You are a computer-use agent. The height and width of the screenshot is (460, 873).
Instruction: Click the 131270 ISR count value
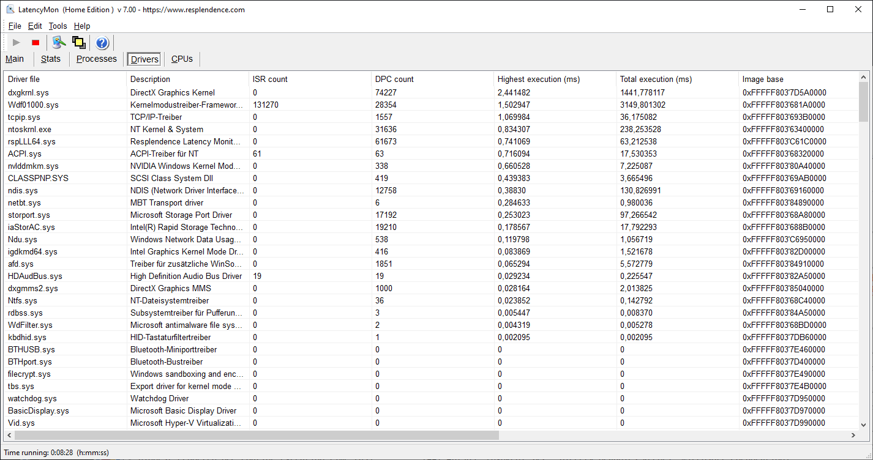266,105
